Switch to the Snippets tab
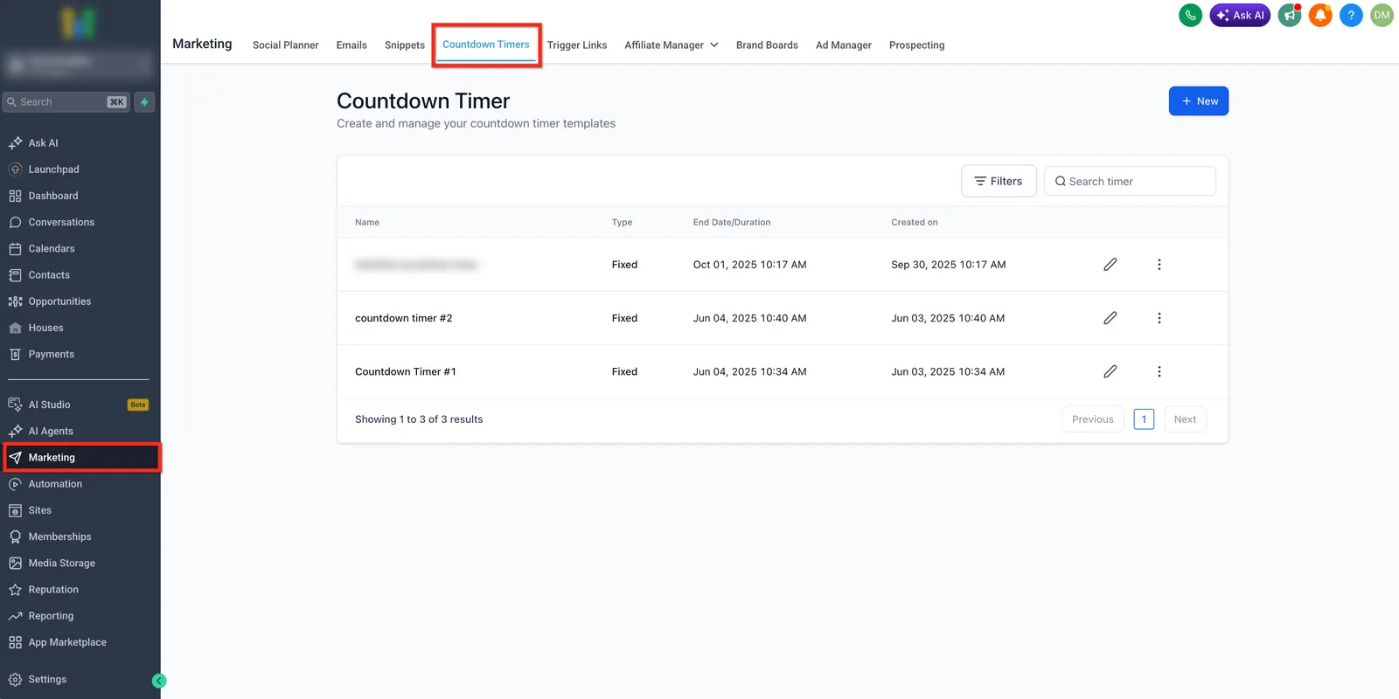 pos(405,45)
